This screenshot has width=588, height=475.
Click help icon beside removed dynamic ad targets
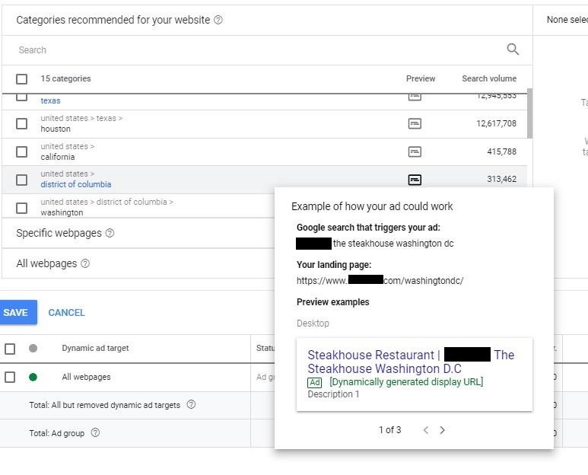(191, 404)
